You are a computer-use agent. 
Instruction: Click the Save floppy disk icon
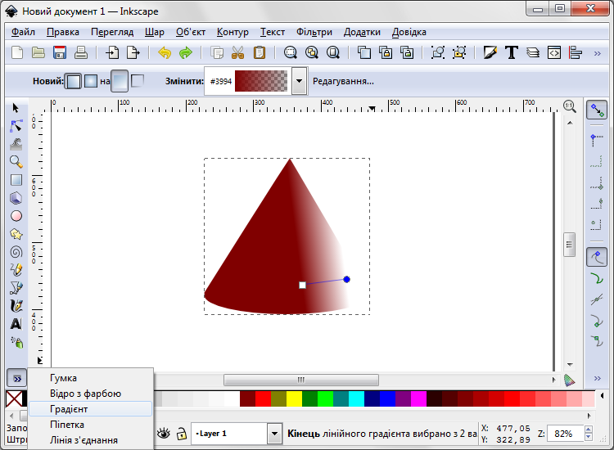60,52
